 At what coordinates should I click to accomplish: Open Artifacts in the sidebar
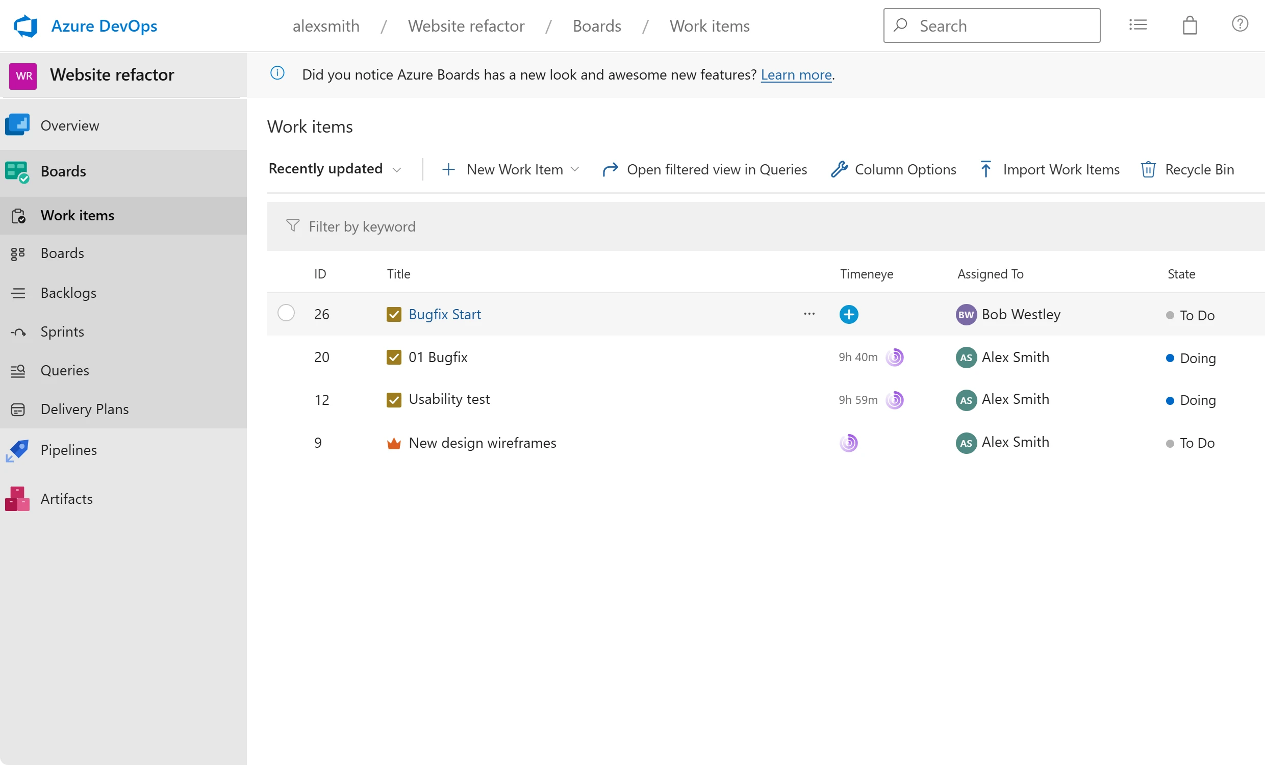click(x=123, y=499)
